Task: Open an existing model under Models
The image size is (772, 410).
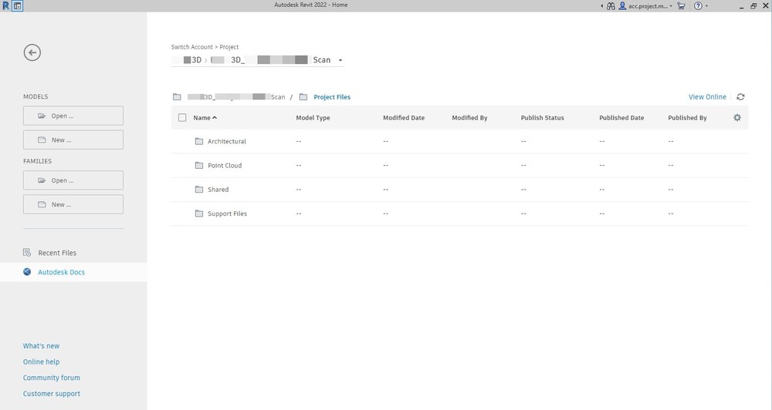Action: pos(73,116)
